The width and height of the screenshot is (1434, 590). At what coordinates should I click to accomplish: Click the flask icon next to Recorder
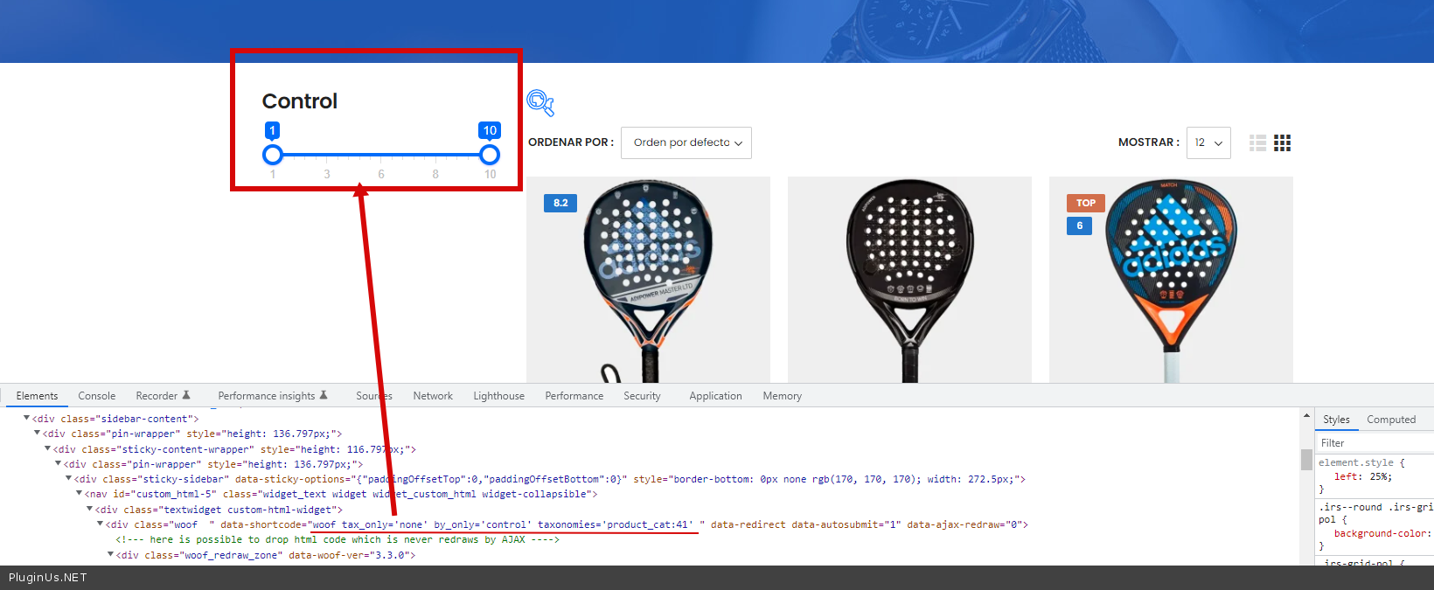point(186,396)
